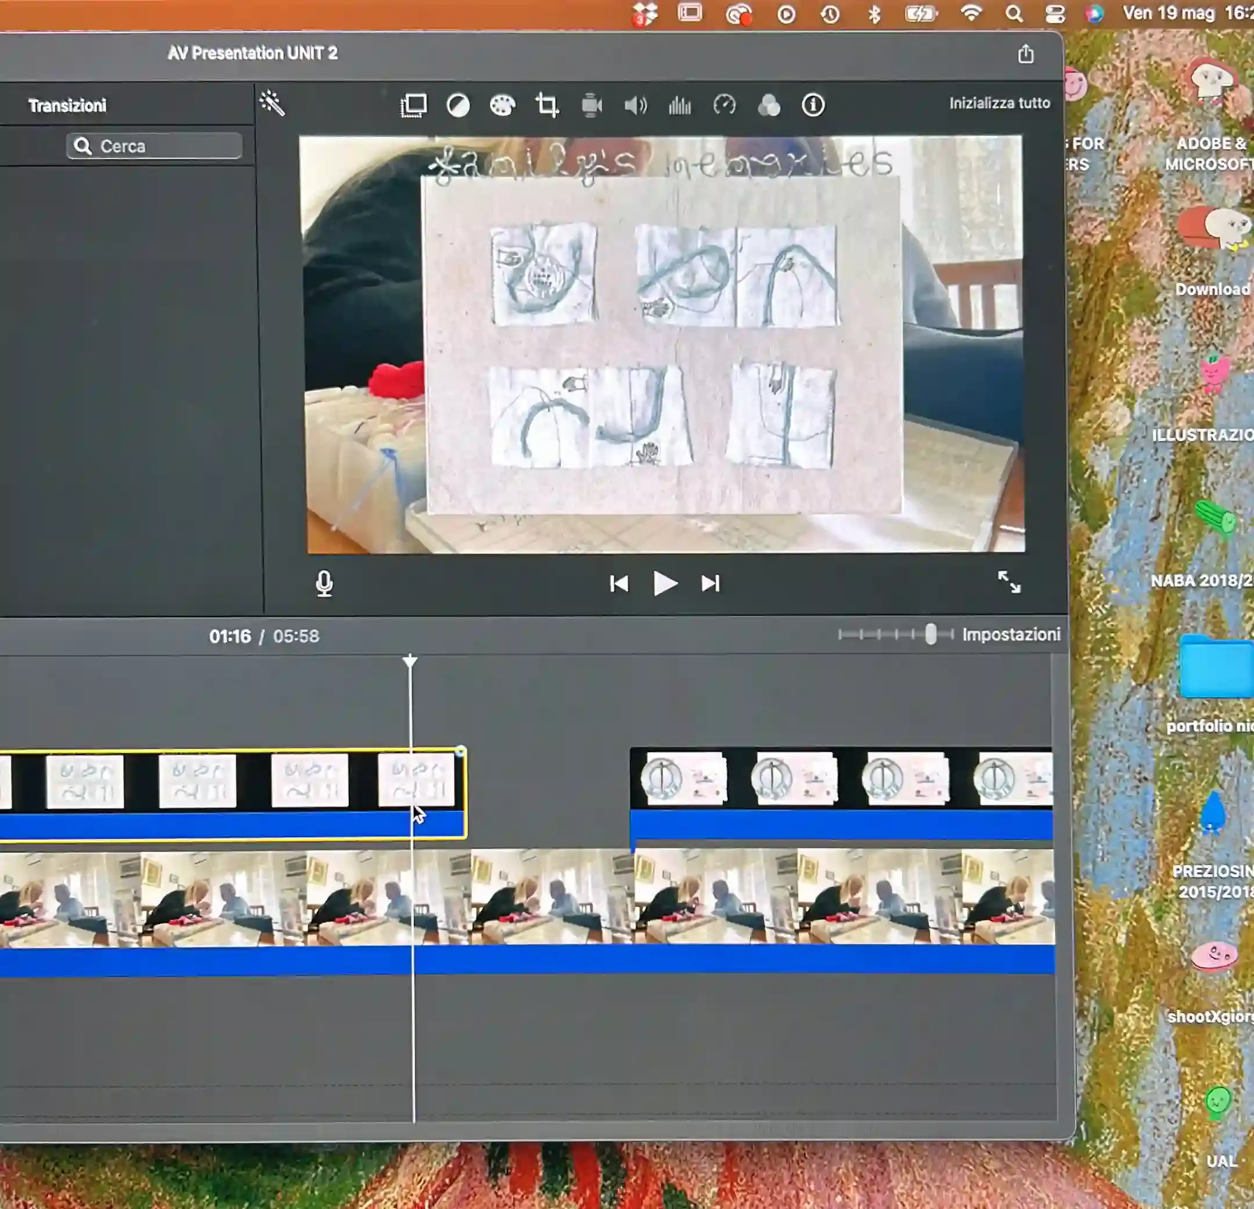Click the Share icon in iMovie title bar
1254x1209 pixels.
tap(1026, 54)
